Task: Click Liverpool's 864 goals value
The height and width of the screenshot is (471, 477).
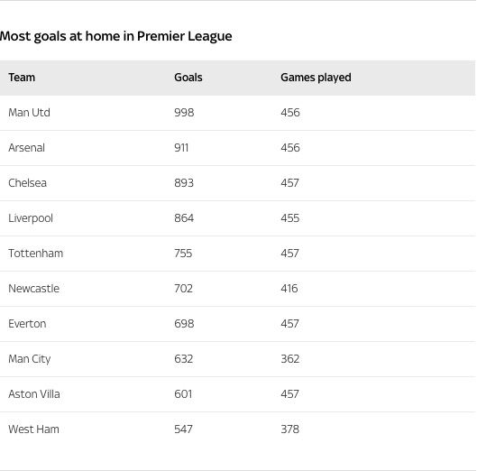Action: click(x=184, y=218)
